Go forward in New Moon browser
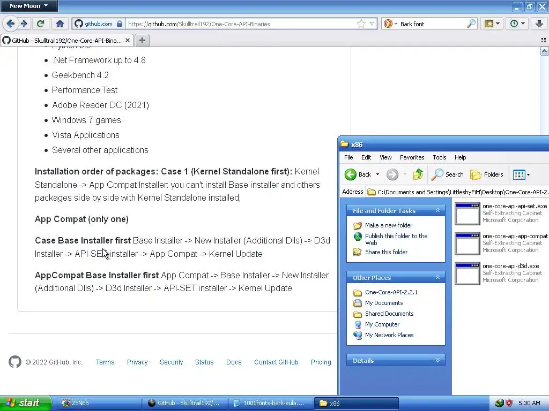The height and width of the screenshot is (411, 549). tap(24, 24)
